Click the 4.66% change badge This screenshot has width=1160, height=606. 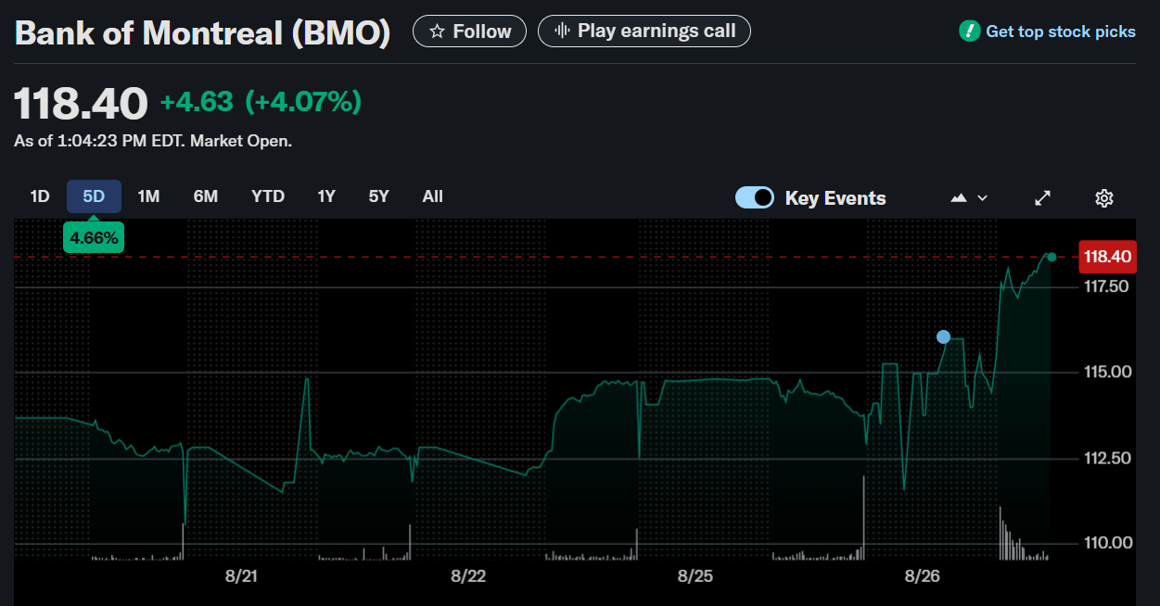click(x=94, y=238)
